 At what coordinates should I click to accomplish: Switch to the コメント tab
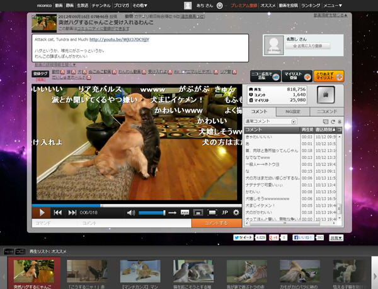pos(259,112)
